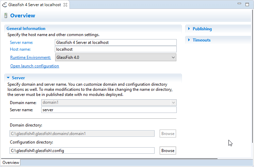This screenshot has width=254, height=167.
Task: Open the Domain name combo box
Action: [109, 103]
